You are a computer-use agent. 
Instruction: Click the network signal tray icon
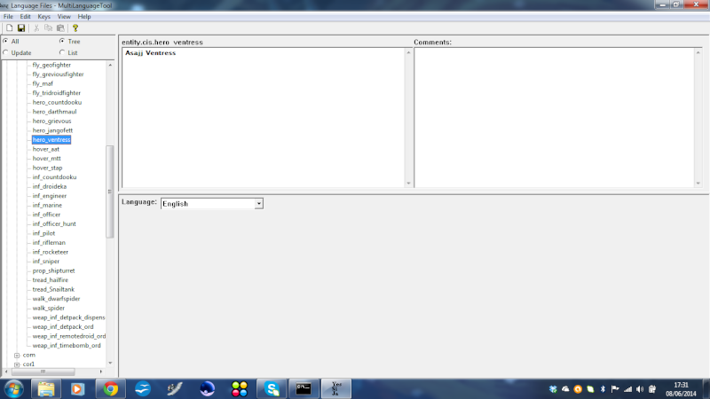tap(627, 389)
